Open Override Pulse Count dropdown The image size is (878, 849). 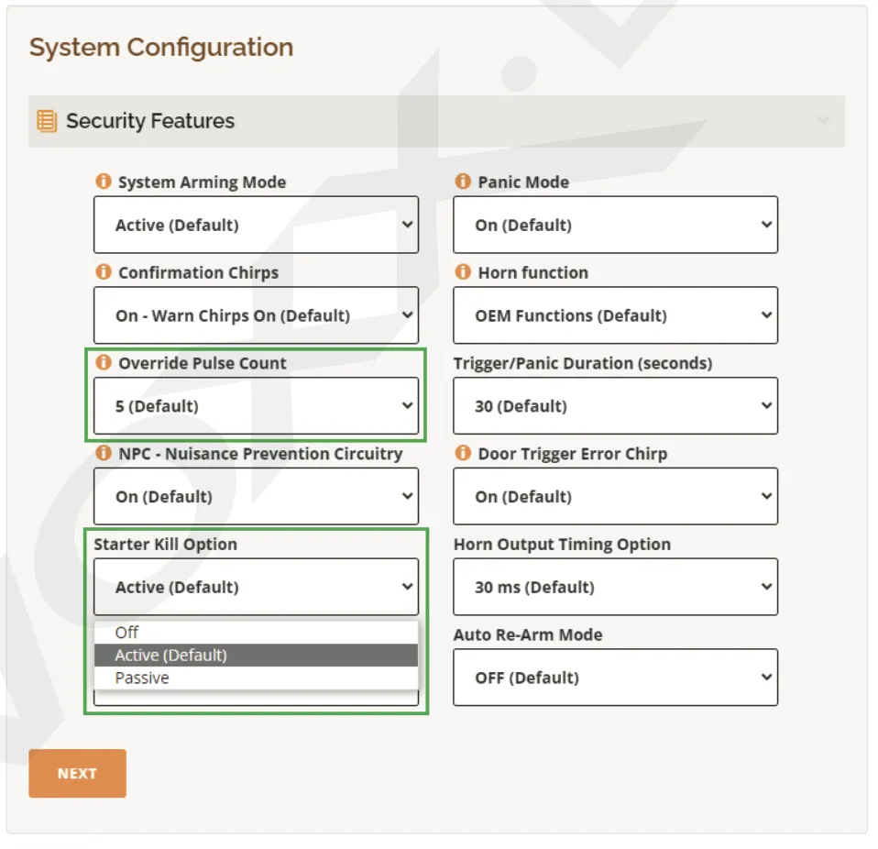click(256, 406)
